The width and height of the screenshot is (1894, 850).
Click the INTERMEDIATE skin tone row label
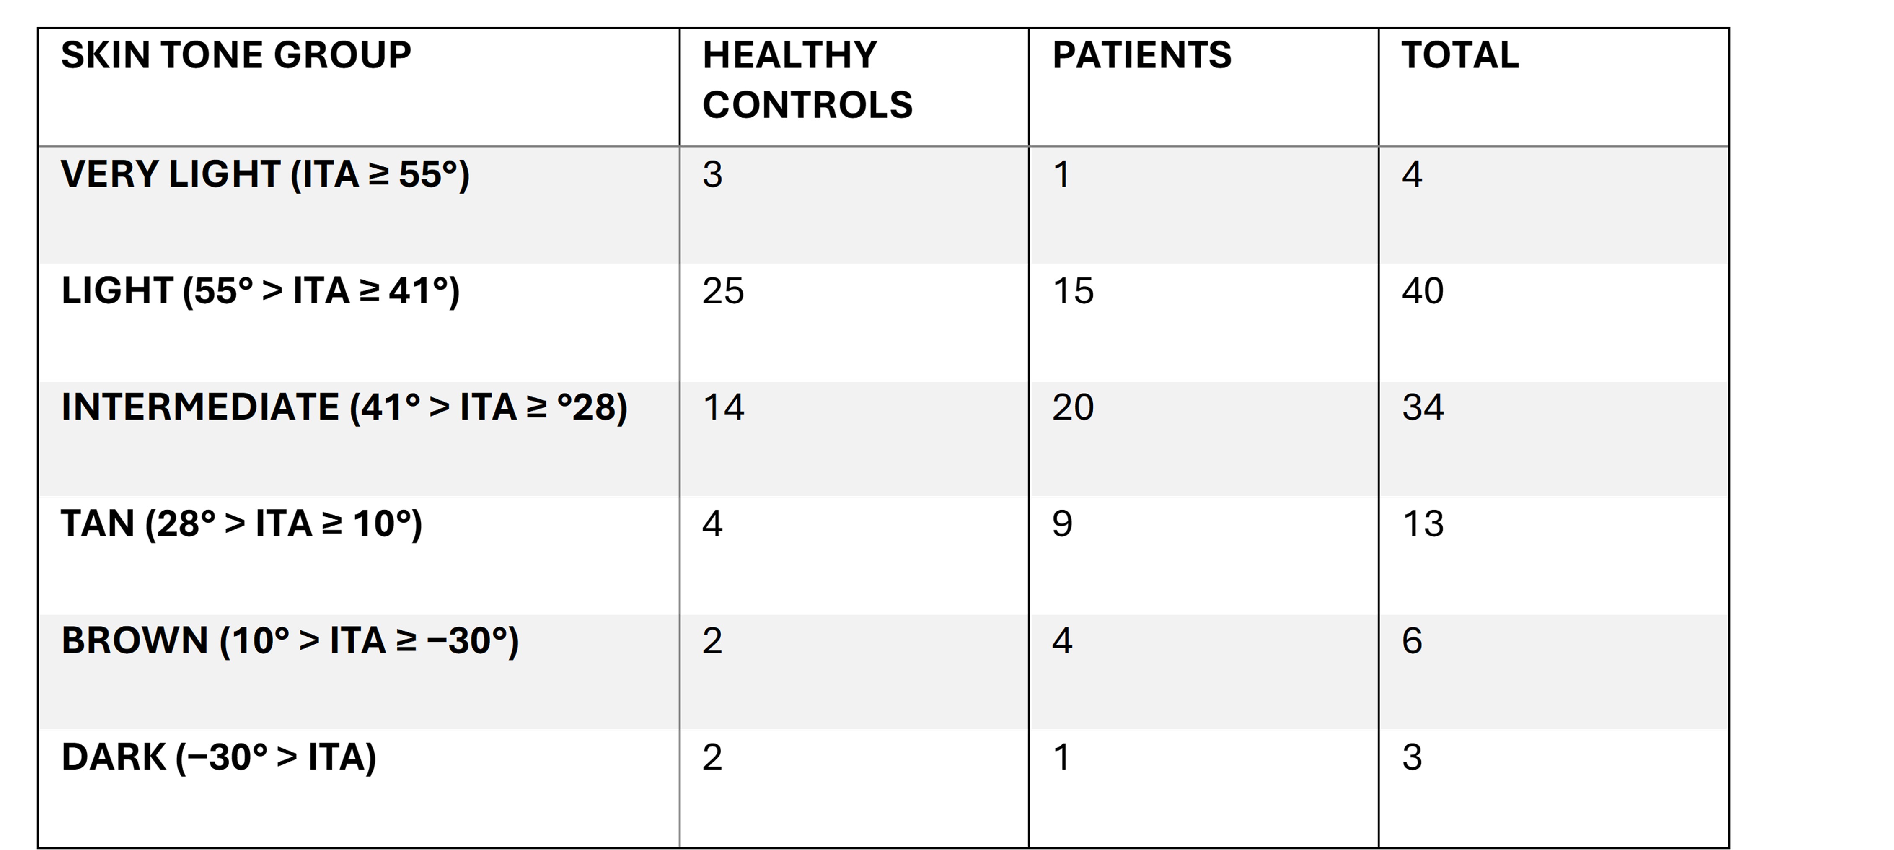344,407
